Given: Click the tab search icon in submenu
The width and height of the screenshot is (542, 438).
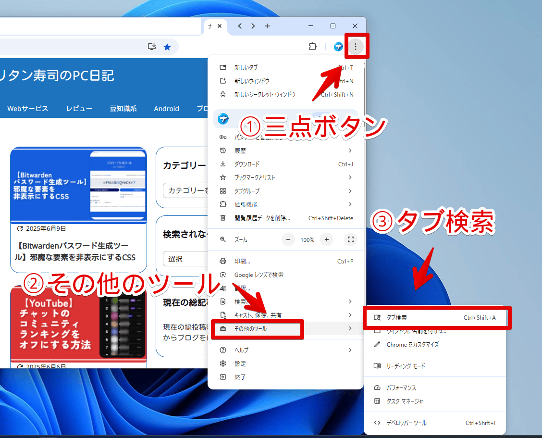Looking at the screenshot, I should 377,318.
